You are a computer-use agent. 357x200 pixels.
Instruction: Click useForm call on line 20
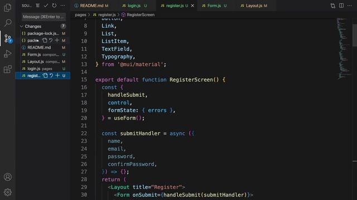tap(125, 118)
